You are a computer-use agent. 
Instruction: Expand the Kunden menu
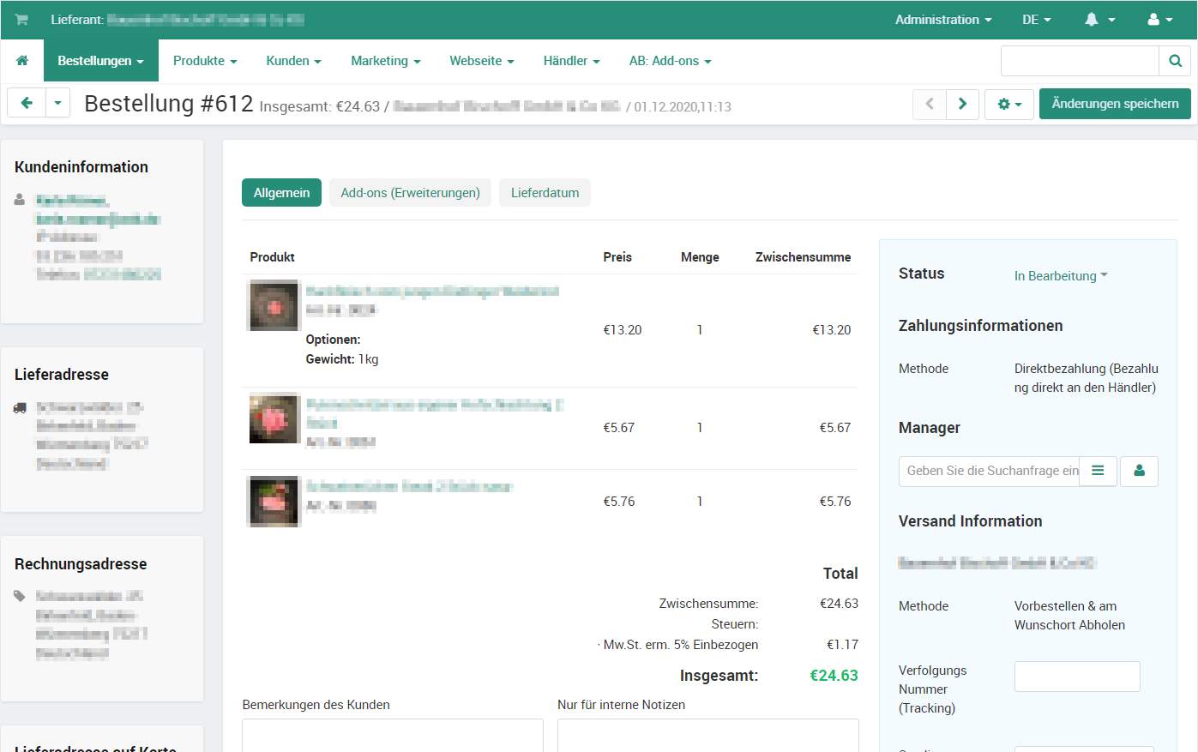tap(293, 61)
